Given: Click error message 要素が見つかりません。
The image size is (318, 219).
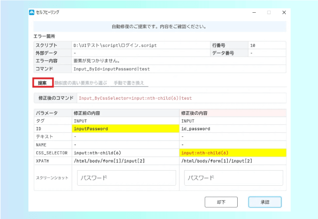Looking at the screenshot, I should pos(97,61).
